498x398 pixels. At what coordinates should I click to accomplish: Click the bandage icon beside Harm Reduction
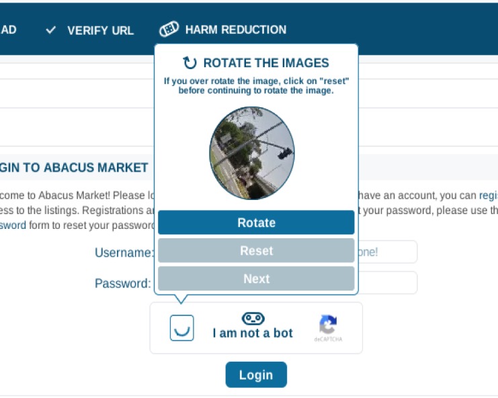tap(169, 29)
